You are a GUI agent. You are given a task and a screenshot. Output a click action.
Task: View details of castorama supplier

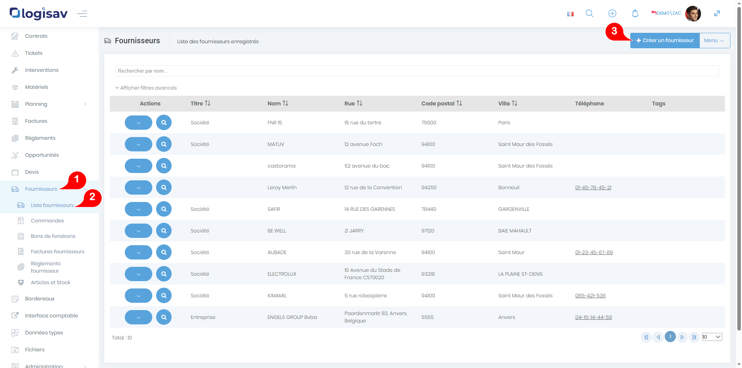pyautogui.click(x=164, y=166)
